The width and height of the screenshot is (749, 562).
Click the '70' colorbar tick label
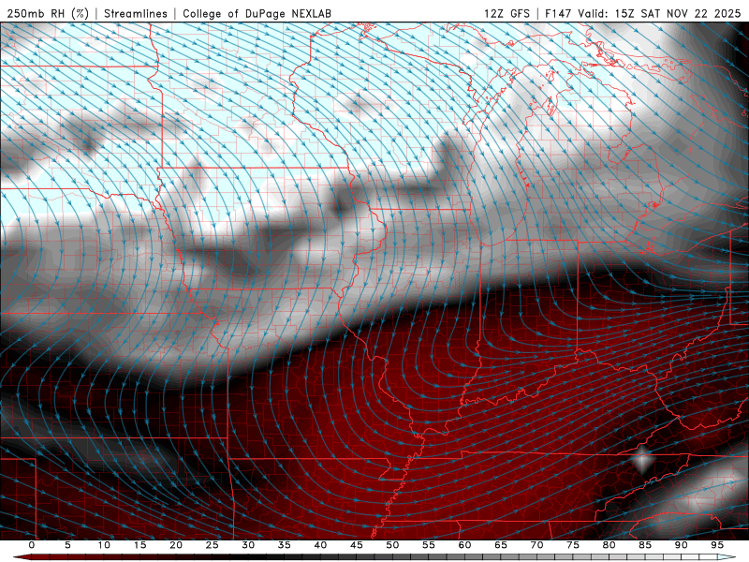[x=536, y=545]
